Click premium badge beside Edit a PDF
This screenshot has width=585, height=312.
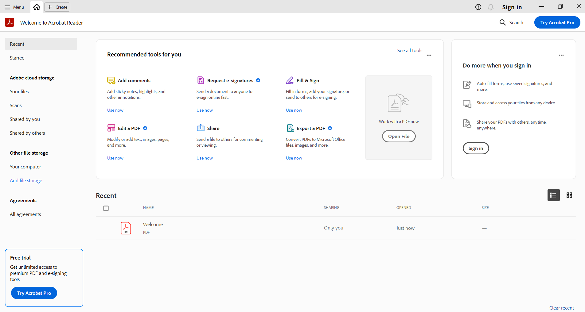145,128
